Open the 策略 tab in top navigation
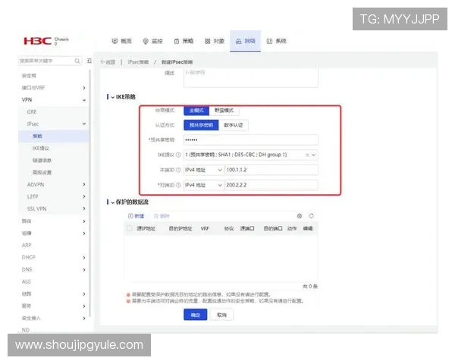Screen dimensions: 455x364 tap(184, 41)
